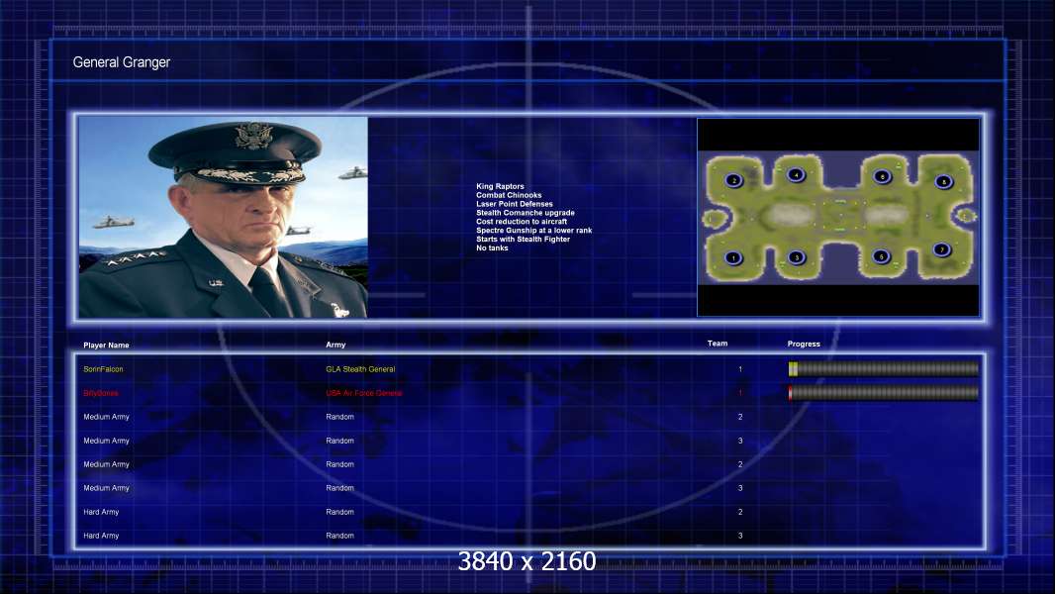The width and height of the screenshot is (1055, 594).
Task: Click 'Hard Army' in the team 3 row
Action: (101, 536)
